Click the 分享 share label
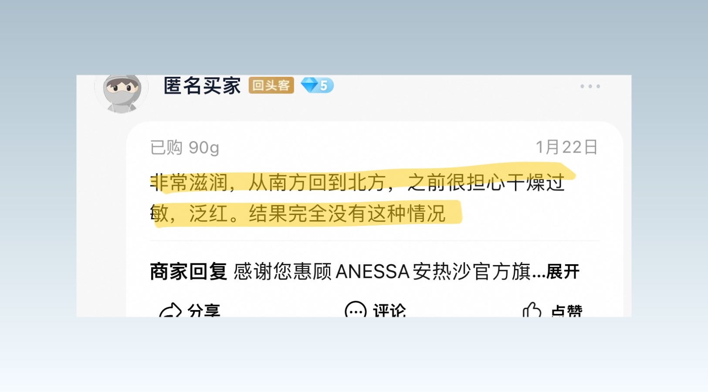 (204, 310)
